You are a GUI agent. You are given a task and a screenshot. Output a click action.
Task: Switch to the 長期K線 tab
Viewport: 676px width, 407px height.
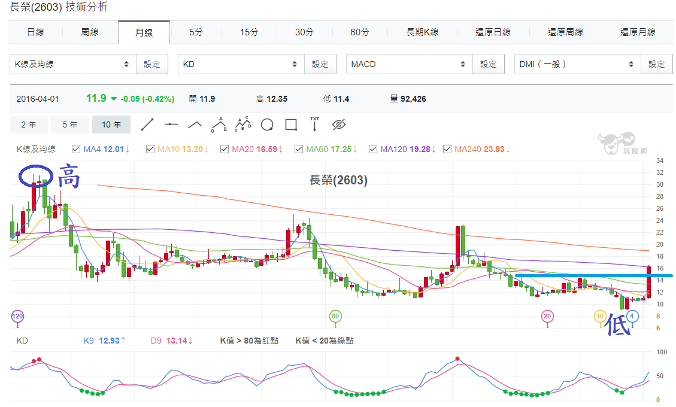click(x=423, y=32)
